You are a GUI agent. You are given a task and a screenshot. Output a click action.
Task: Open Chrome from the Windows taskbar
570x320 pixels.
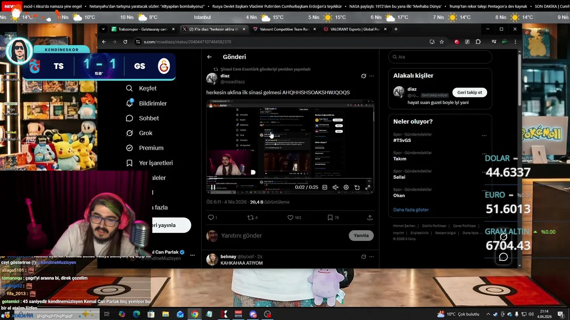(195, 314)
